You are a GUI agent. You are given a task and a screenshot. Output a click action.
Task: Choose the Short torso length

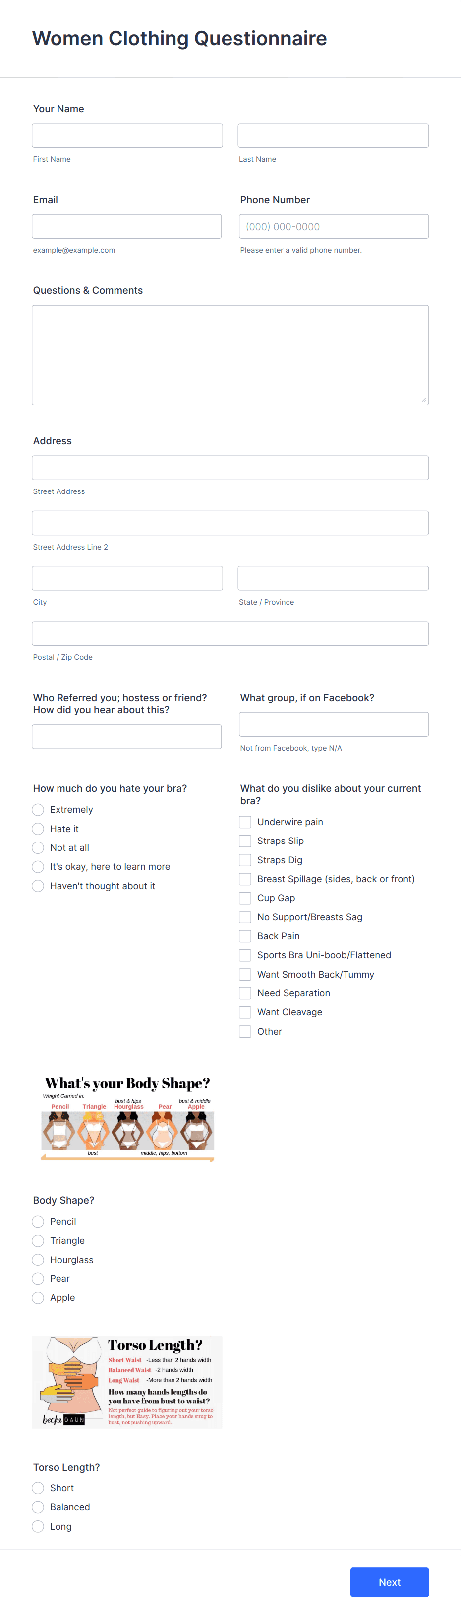tap(38, 1488)
